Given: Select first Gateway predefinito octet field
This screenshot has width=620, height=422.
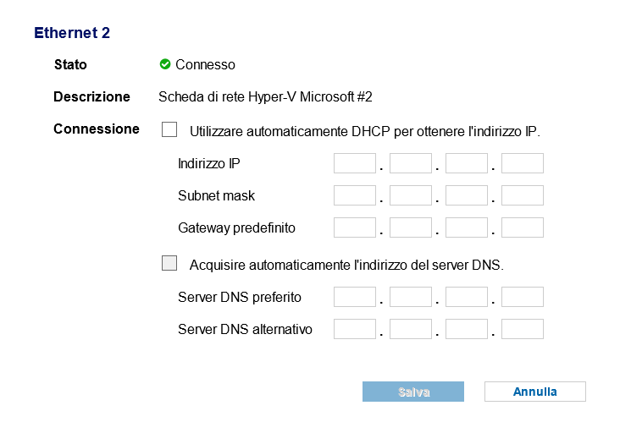Looking at the screenshot, I should coord(355,227).
